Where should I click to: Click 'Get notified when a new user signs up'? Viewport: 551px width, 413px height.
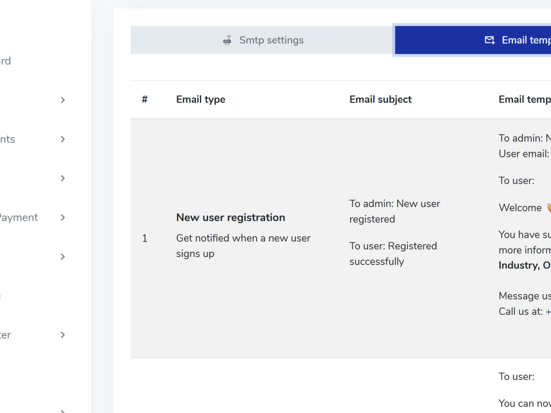(243, 246)
